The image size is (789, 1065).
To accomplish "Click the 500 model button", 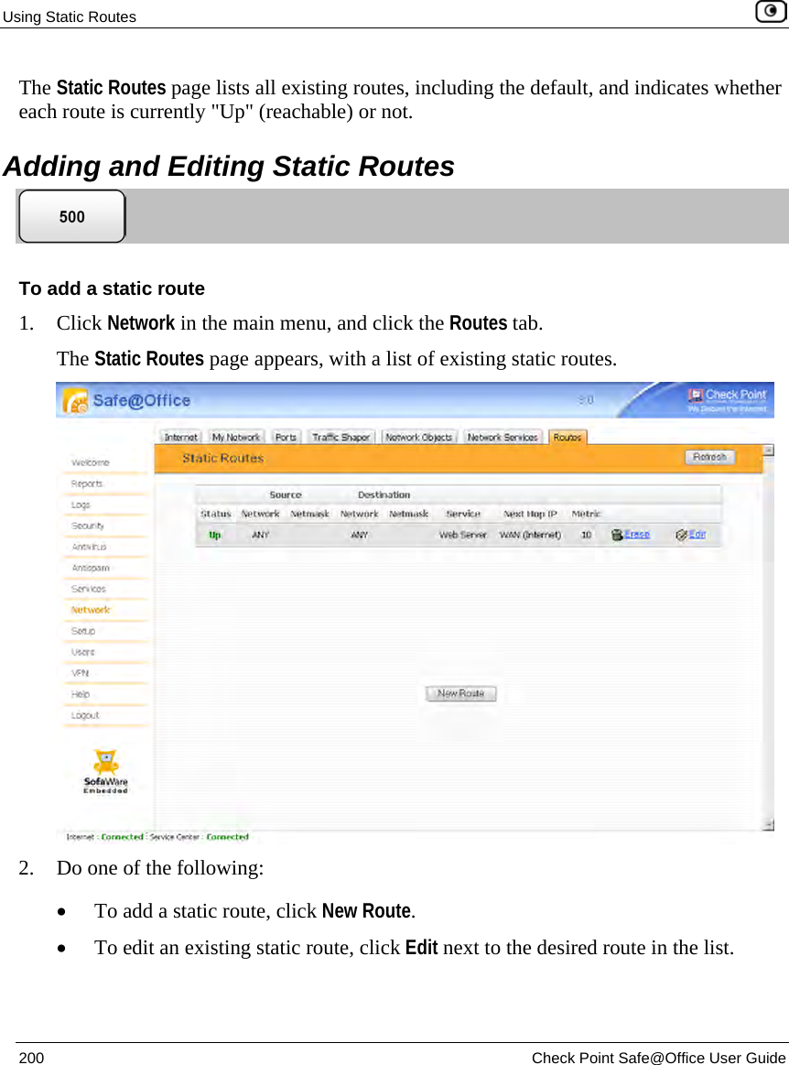I will [72, 217].
